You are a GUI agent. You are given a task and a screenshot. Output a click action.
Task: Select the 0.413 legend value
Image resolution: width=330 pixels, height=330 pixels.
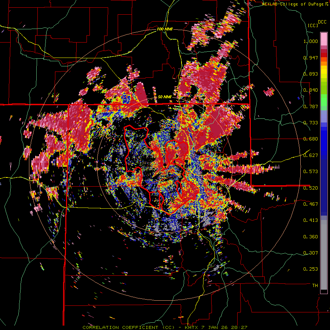tap(311, 220)
